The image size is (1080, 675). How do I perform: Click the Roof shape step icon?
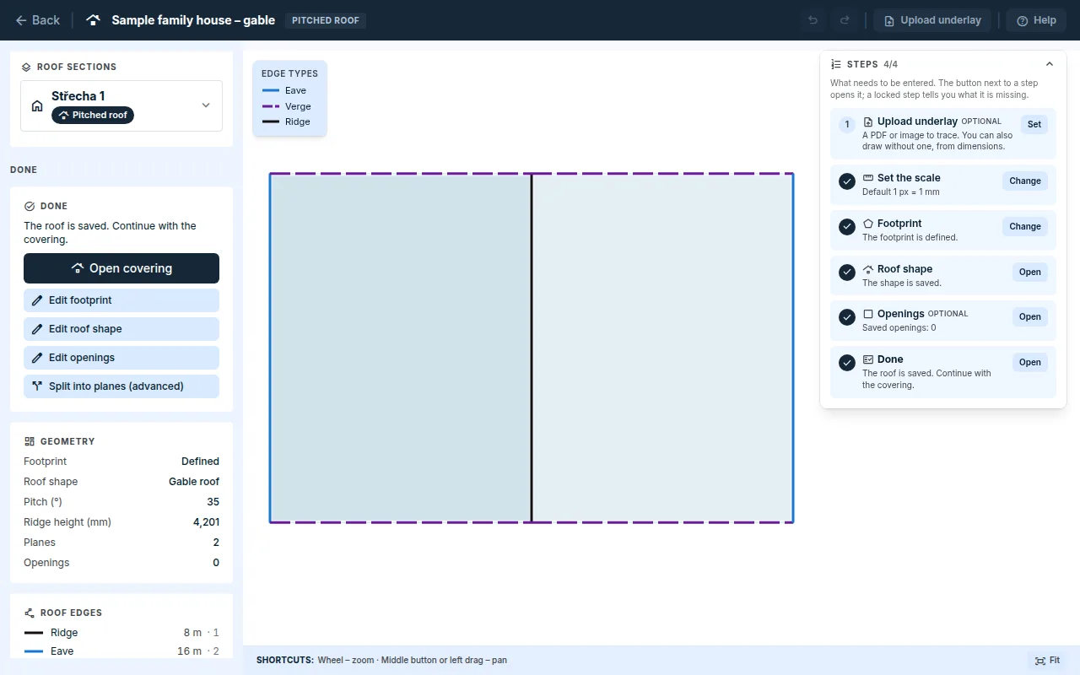point(868,269)
